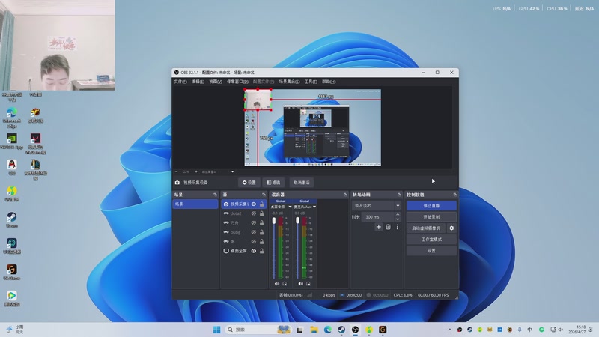Mute the Mic/Aux speaker icon
The height and width of the screenshot is (337, 599).
click(299, 284)
